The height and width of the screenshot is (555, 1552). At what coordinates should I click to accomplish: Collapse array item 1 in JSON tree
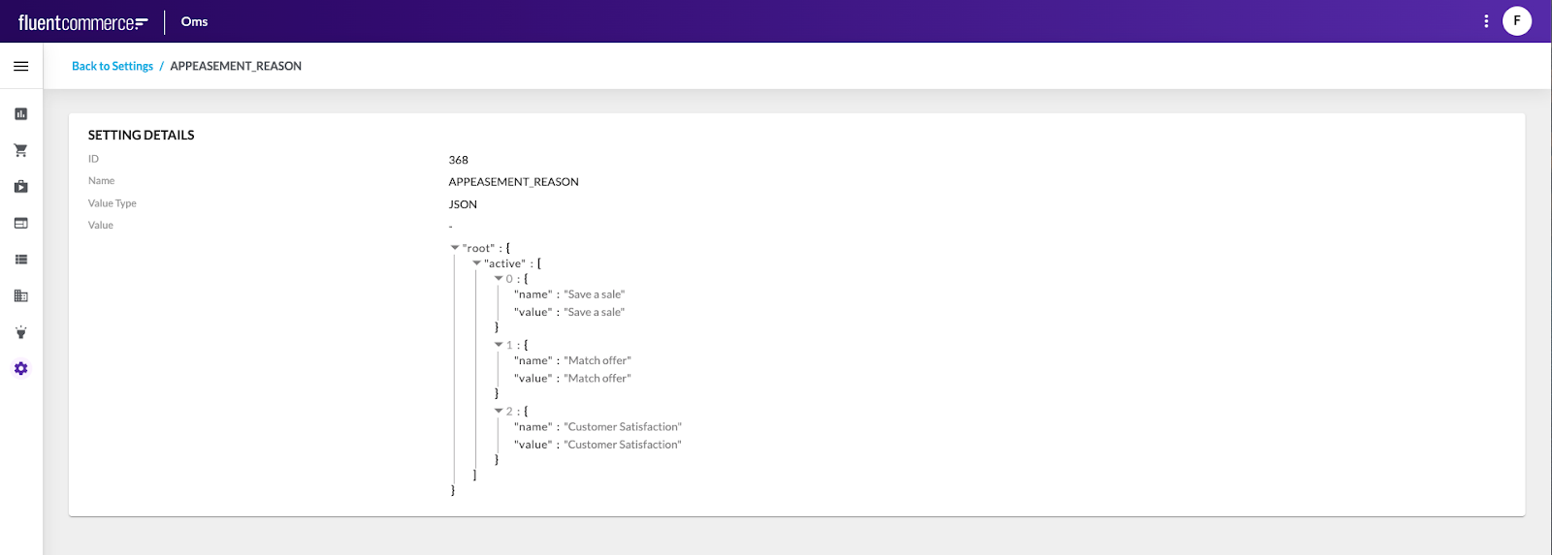click(499, 345)
